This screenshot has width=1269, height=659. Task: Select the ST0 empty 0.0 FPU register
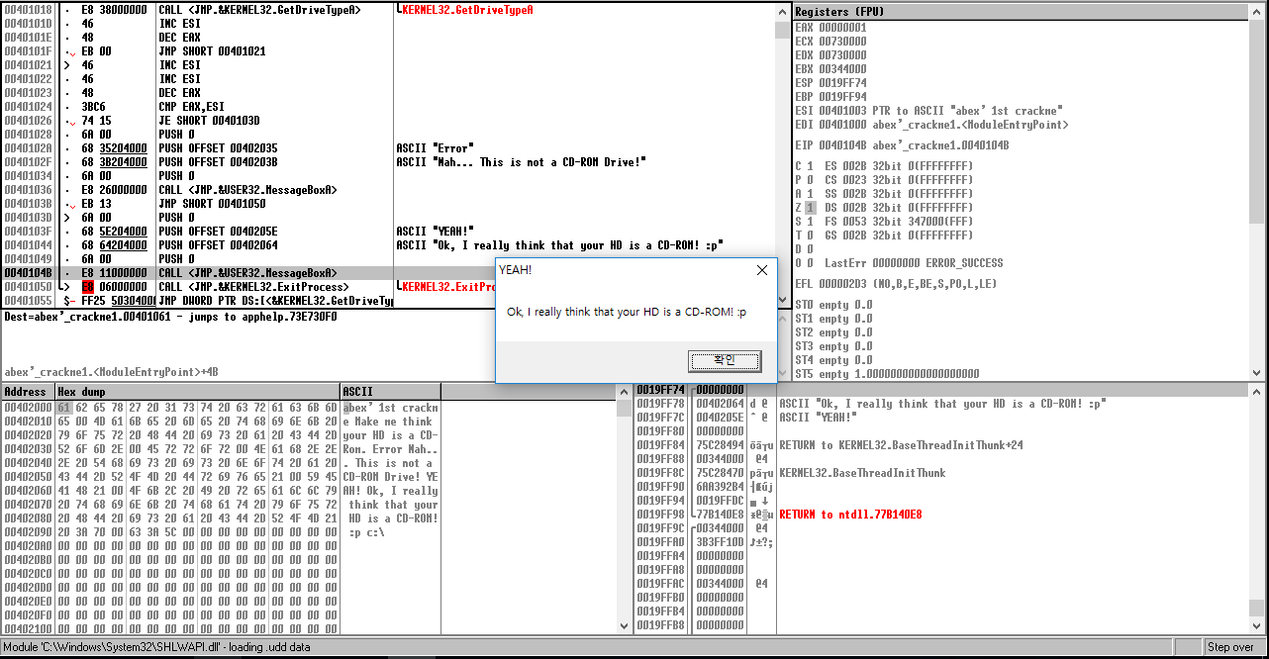coord(833,305)
